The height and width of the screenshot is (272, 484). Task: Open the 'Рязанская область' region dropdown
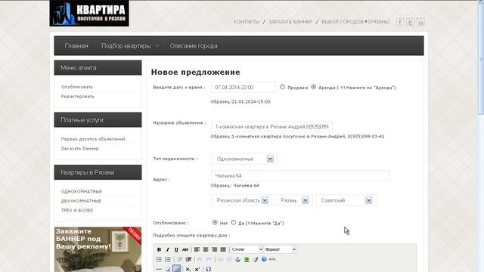coord(241,200)
